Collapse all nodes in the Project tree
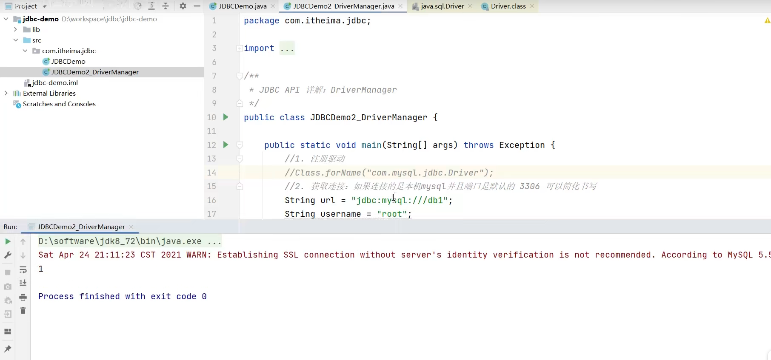The image size is (771, 360). (166, 6)
